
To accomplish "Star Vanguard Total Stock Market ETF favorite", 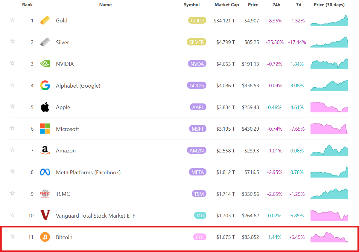I will pos(12,215).
